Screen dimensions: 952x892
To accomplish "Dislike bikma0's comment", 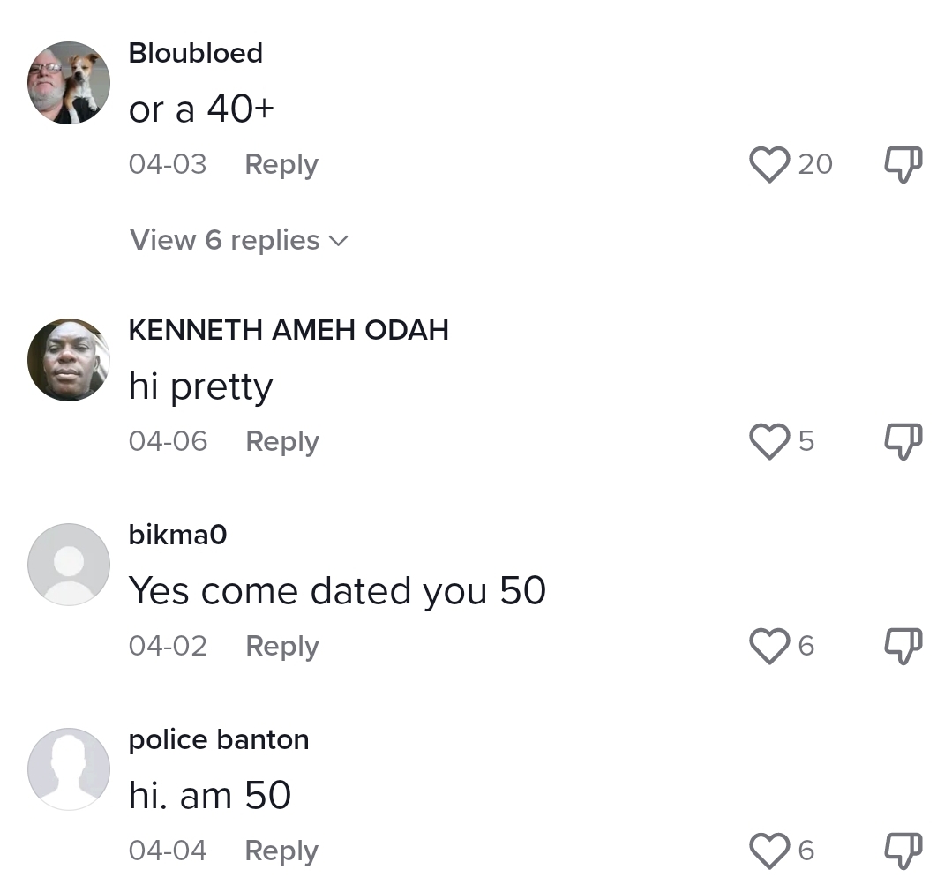I will [903, 647].
